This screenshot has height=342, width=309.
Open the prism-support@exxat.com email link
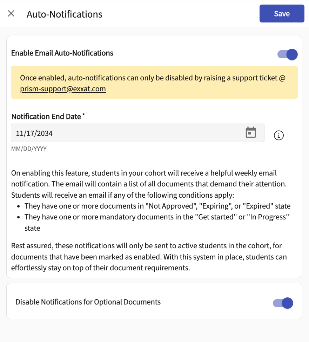coord(63,89)
